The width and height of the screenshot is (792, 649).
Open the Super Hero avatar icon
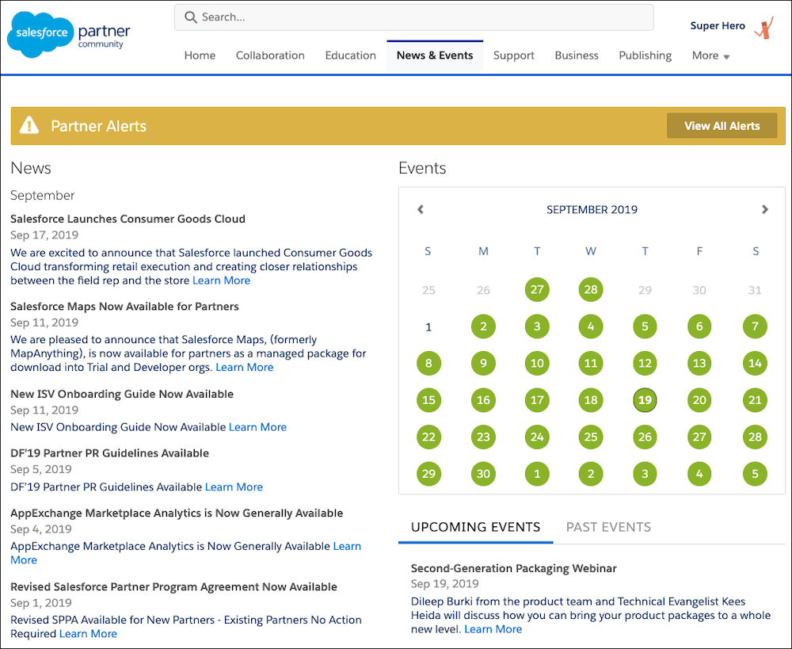(765, 28)
